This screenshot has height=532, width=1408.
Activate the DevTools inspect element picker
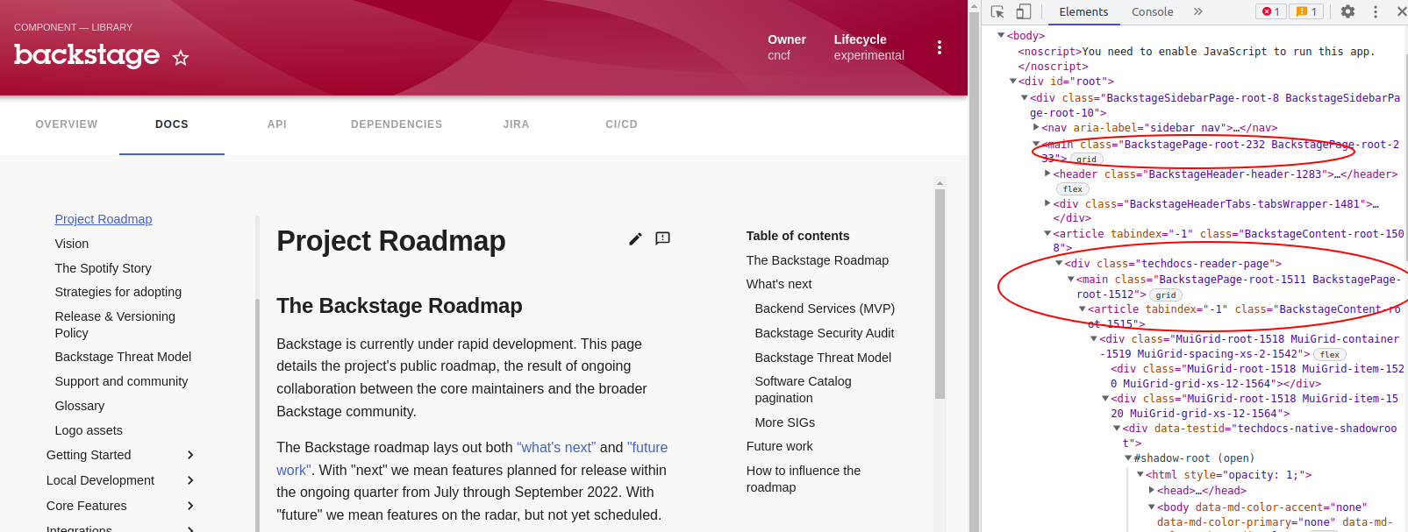tap(997, 11)
